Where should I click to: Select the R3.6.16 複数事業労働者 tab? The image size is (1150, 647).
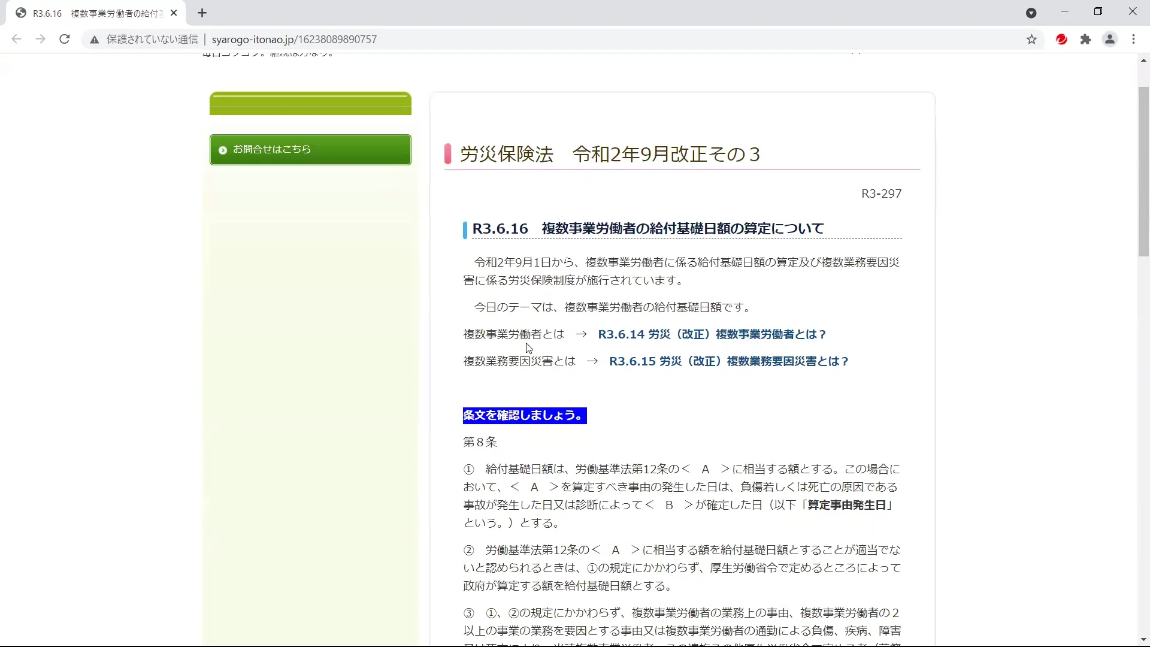[x=96, y=13]
